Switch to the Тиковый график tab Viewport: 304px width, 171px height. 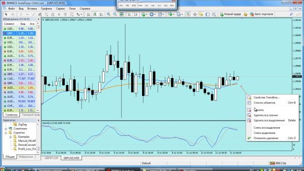[x=30, y=115]
